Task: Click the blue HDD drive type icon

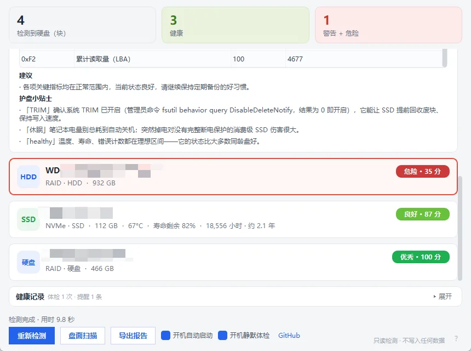Action: (28, 177)
